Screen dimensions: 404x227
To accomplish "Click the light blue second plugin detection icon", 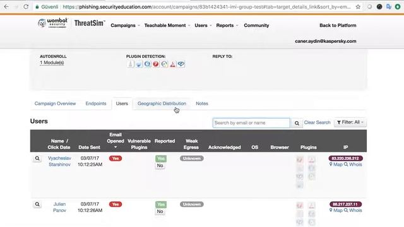I will point(139,64).
